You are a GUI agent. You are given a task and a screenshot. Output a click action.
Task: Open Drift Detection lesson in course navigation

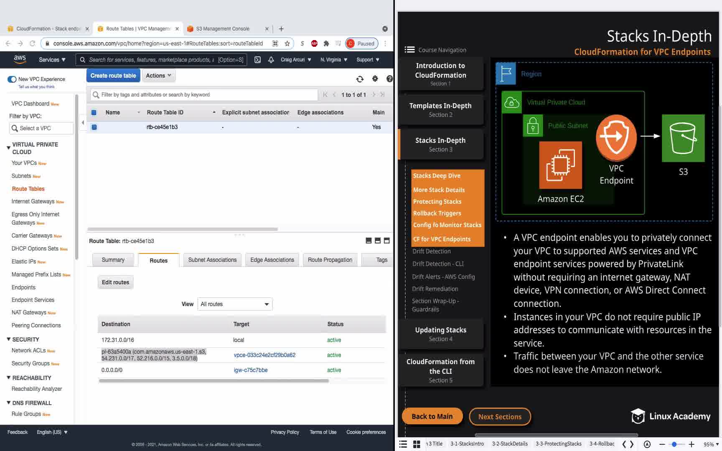click(432, 251)
